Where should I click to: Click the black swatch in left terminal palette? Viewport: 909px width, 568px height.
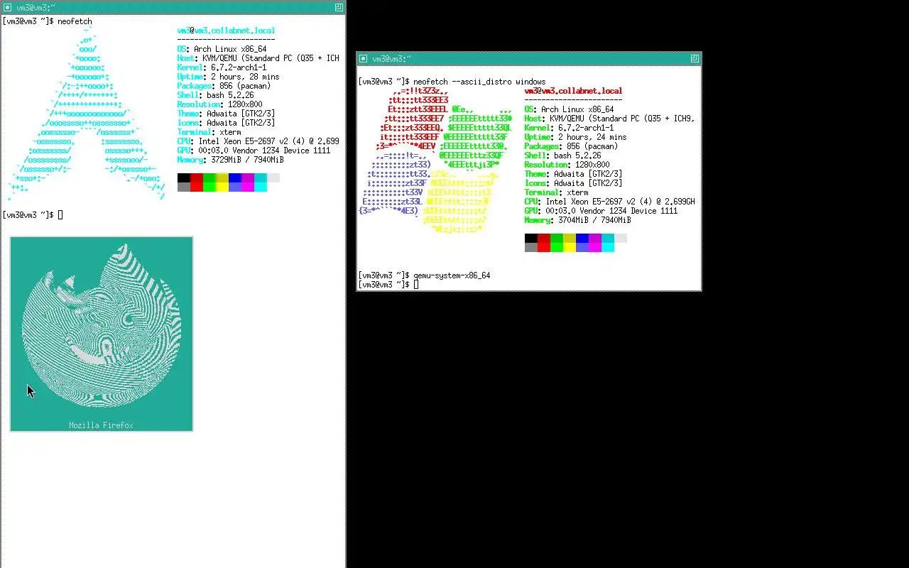click(184, 177)
